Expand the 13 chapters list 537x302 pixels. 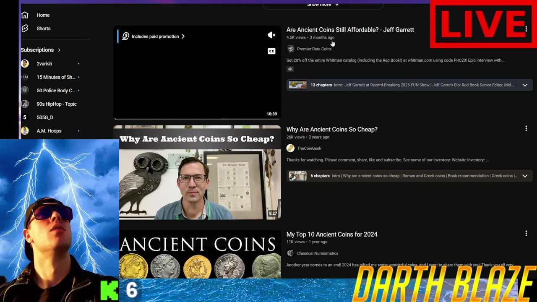tap(525, 85)
